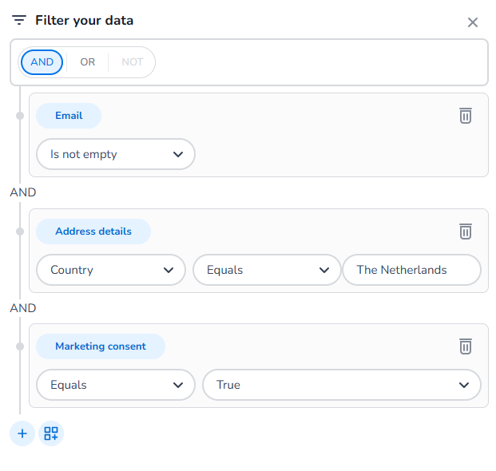Click the Marketing consent field tag
The height and width of the screenshot is (471, 496).
101,346
